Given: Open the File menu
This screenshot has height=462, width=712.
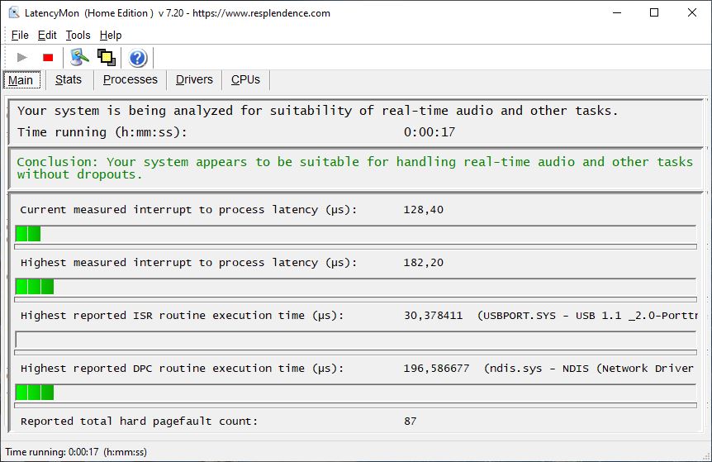Looking at the screenshot, I should tap(20, 35).
